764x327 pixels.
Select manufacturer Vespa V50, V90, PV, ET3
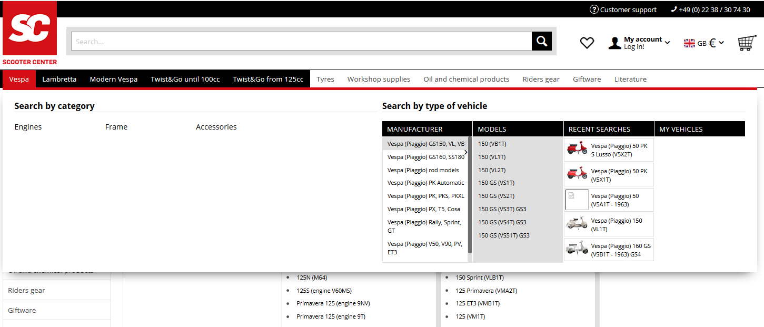[x=425, y=248]
